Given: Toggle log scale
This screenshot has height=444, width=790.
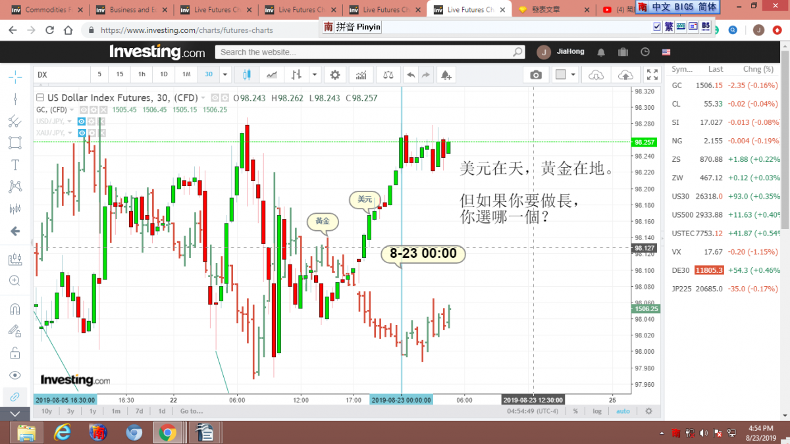Looking at the screenshot, I should [597, 411].
